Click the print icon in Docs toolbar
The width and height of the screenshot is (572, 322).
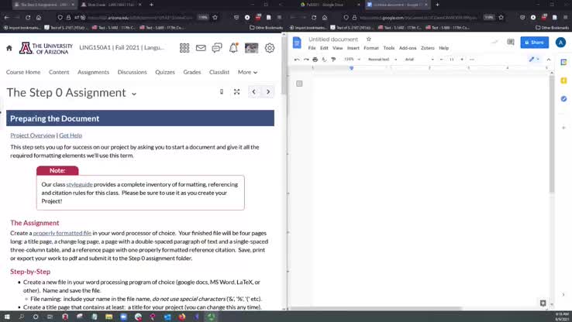[x=315, y=60]
